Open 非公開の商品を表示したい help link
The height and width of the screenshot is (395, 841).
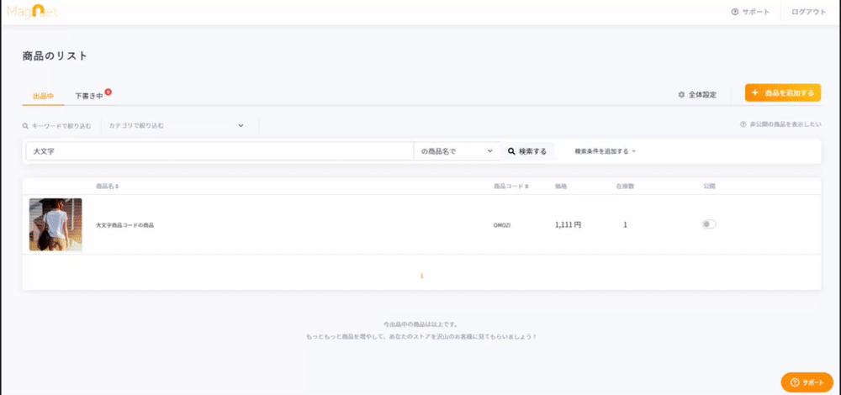[x=780, y=124]
